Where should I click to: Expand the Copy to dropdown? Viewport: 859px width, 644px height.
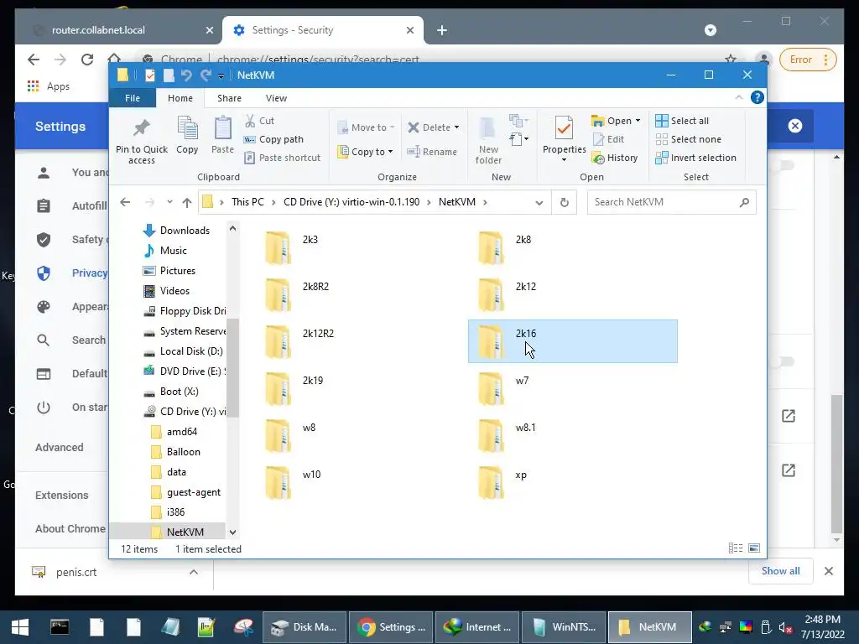point(391,152)
